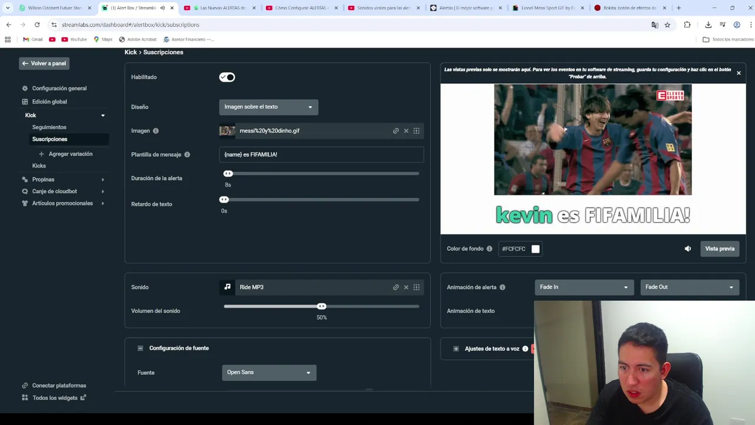Click the 'Retardo de texto' slider handle
Image resolution: width=755 pixels, height=425 pixels.
(x=224, y=200)
